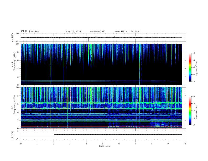This screenshot has width=208, height=161.
Task: Click the VLF Spectra title text
Action: 30,32
